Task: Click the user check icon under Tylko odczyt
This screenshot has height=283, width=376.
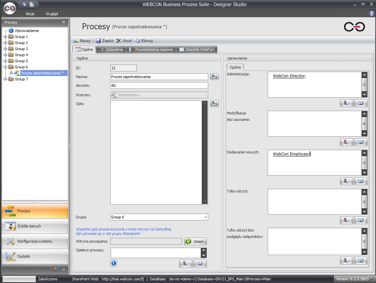Action: (x=346, y=220)
